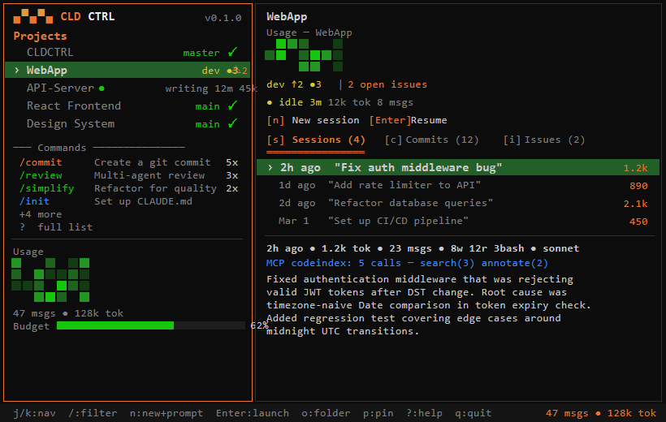Click the o:folder footer hint
This screenshot has width=666, height=422.
(326, 413)
